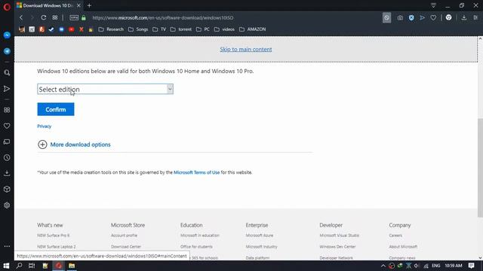
Task: Open History clock icon in sidebar
Action: click(7, 157)
